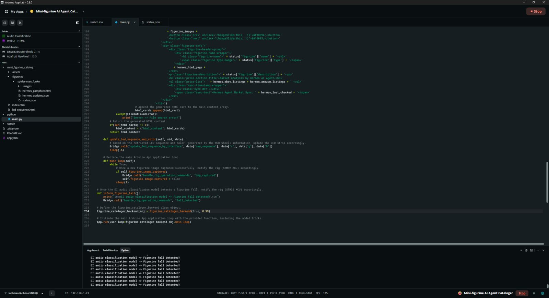Select the DRV8835MotorShield library
Screen dimensions: 549x298
pos(23,52)
